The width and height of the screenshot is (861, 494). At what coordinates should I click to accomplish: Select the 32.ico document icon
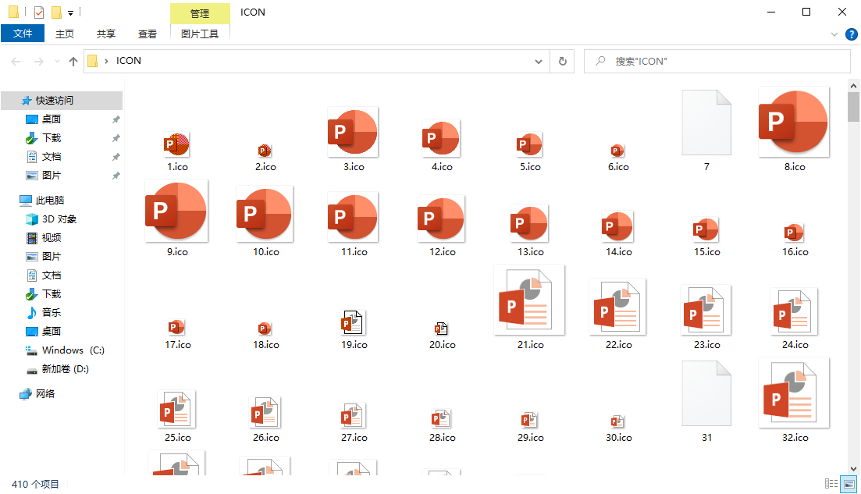[794, 393]
